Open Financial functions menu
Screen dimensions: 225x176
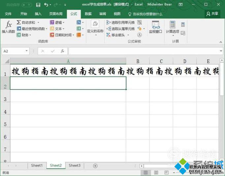pos(24,35)
